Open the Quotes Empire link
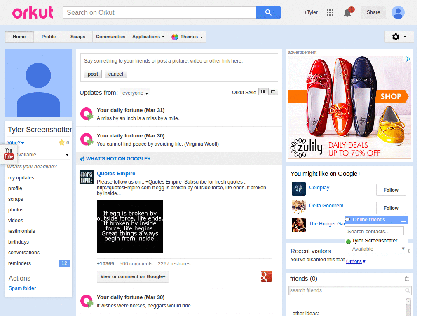The height and width of the screenshot is (316, 422). coord(116,174)
